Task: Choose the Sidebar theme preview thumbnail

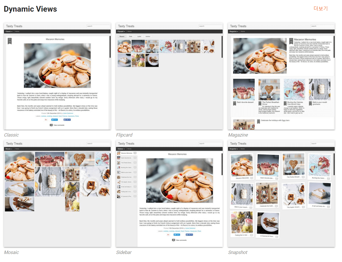Action: [169, 193]
